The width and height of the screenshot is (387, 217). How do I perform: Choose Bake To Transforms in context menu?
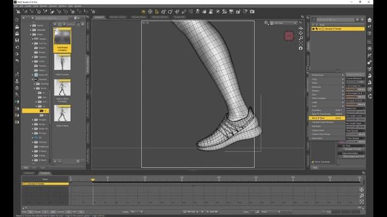327,114
